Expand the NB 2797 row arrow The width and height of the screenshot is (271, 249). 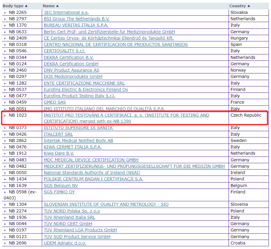tap(5, 19)
